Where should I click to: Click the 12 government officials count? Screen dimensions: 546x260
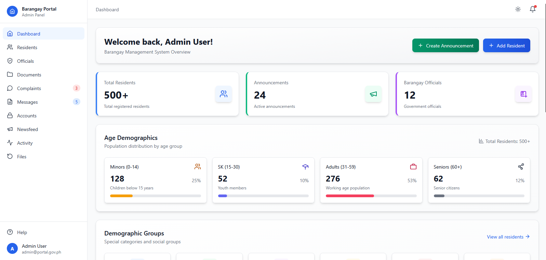pyautogui.click(x=410, y=95)
